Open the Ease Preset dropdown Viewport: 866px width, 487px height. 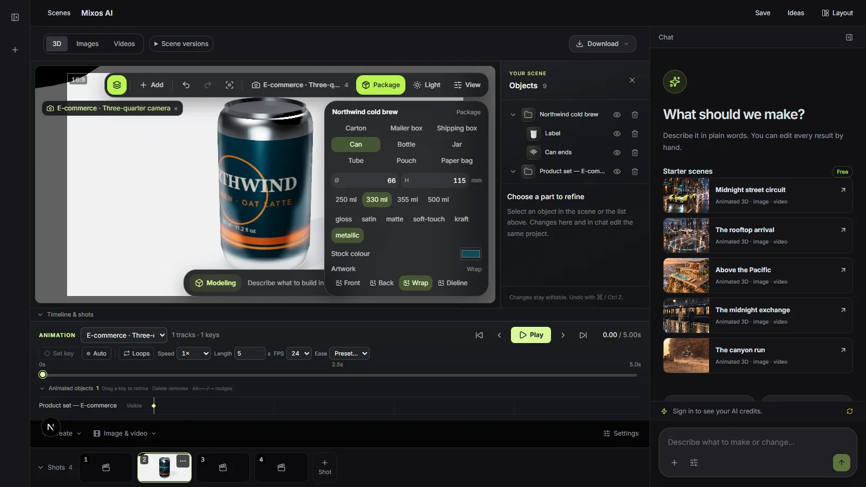tap(350, 353)
